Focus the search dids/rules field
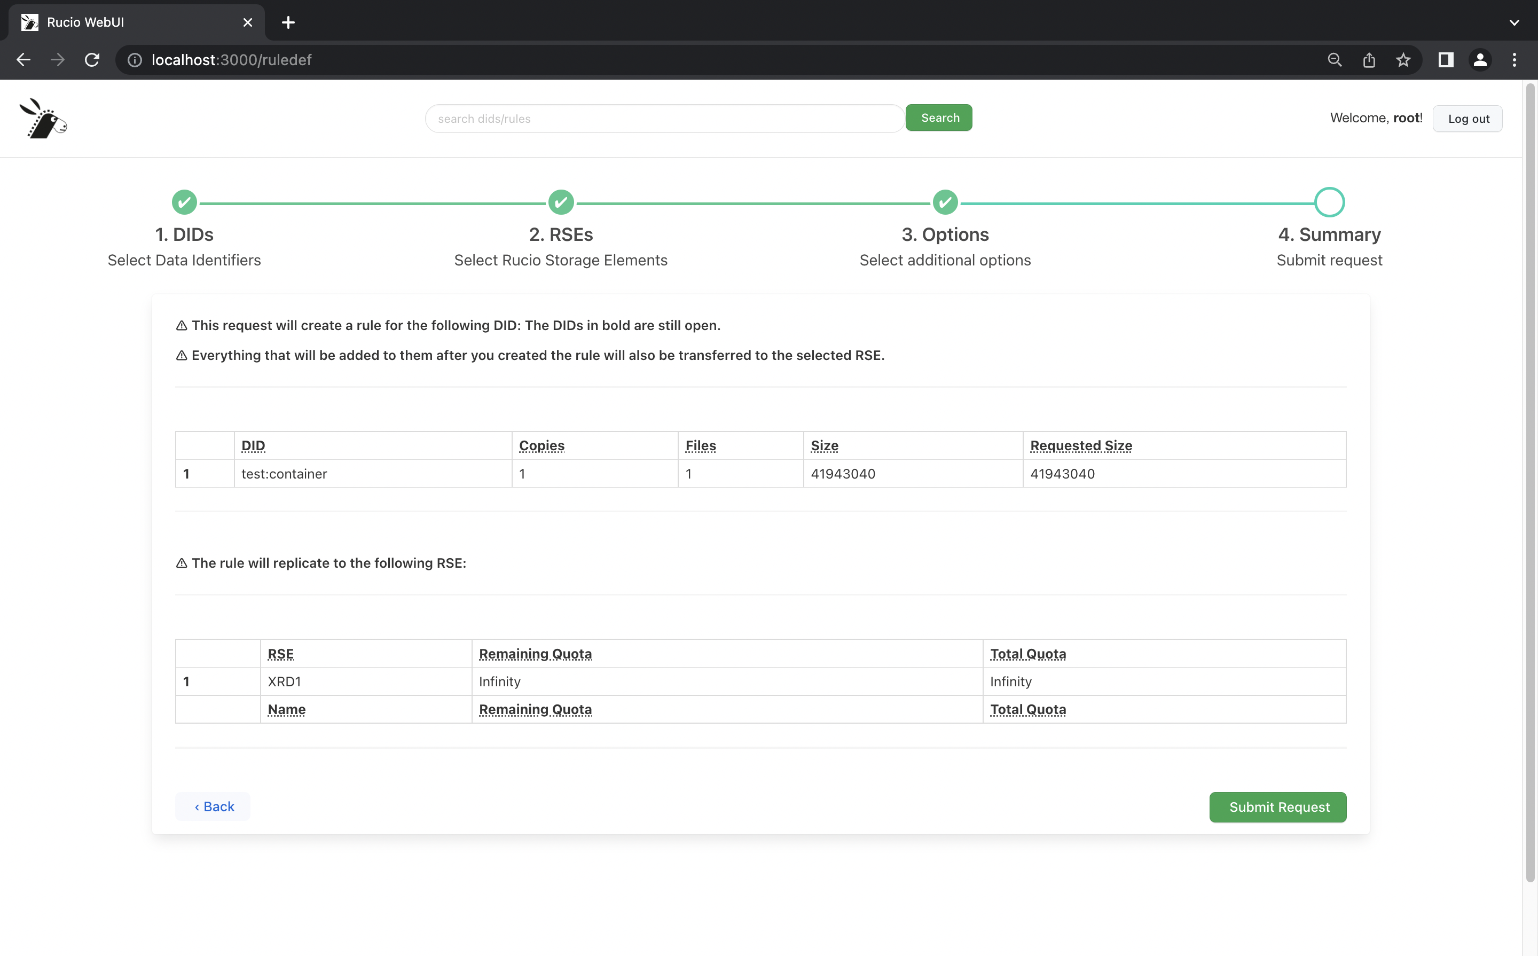Screen dimensions: 1538x956 click(664, 118)
